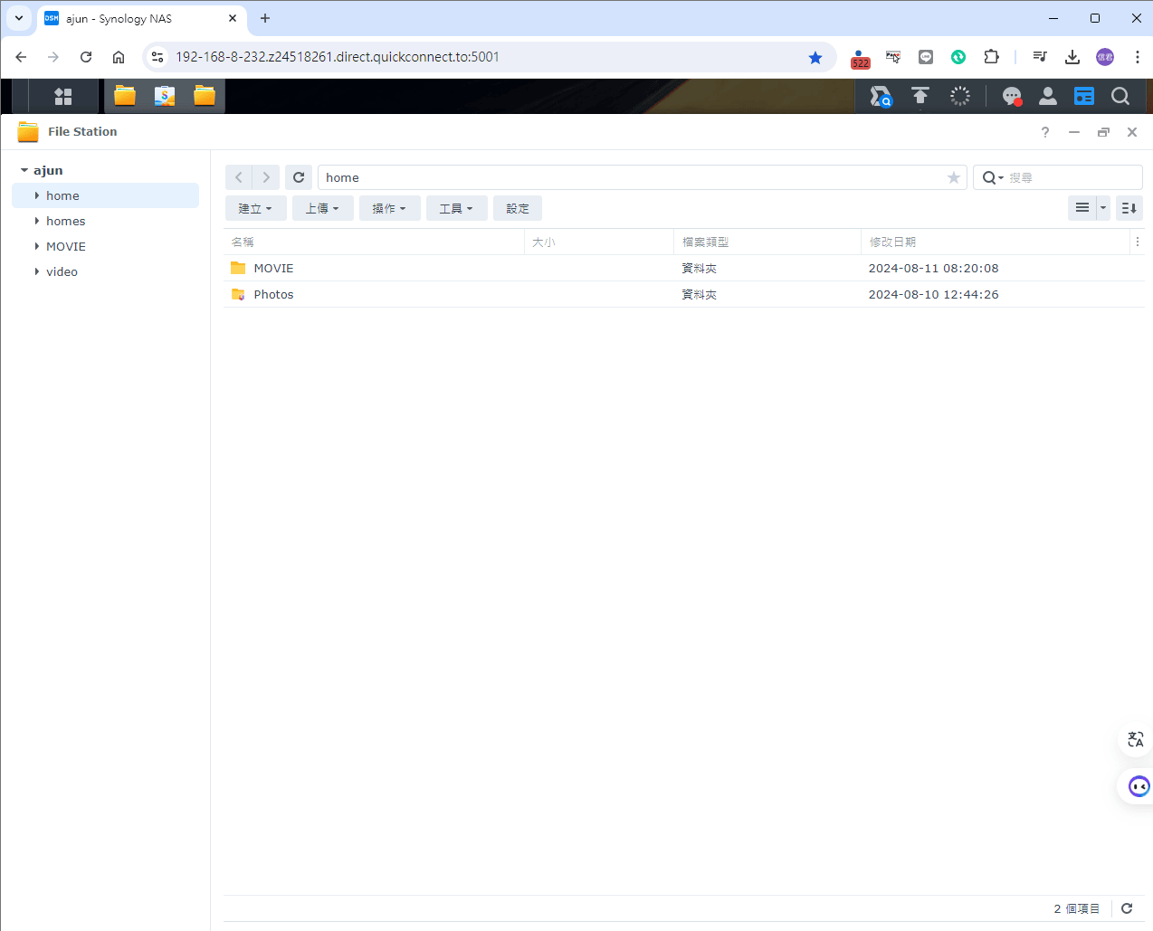Image resolution: width=1153 pixels, height=931 pixels.
Task: Open the third folder icon in DSM taskbar
Action: pos(205,96)
